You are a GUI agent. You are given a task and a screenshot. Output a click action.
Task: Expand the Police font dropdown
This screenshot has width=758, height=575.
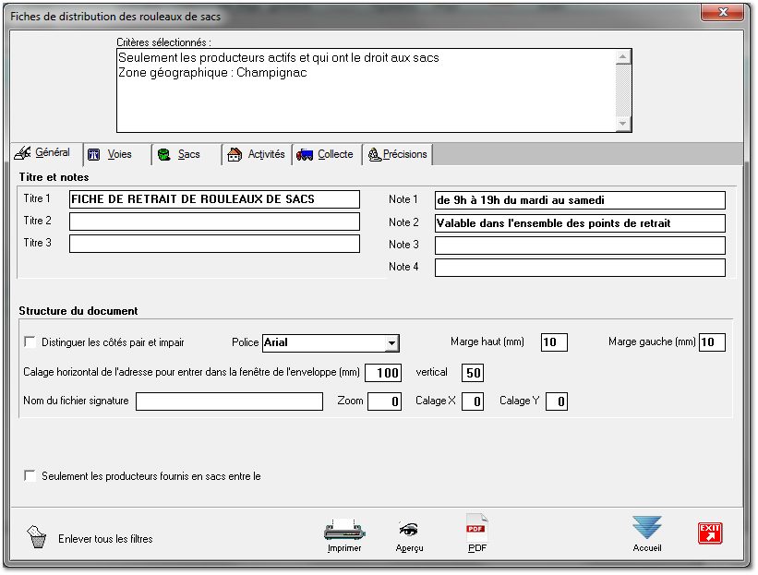click(x=391, y=343)
